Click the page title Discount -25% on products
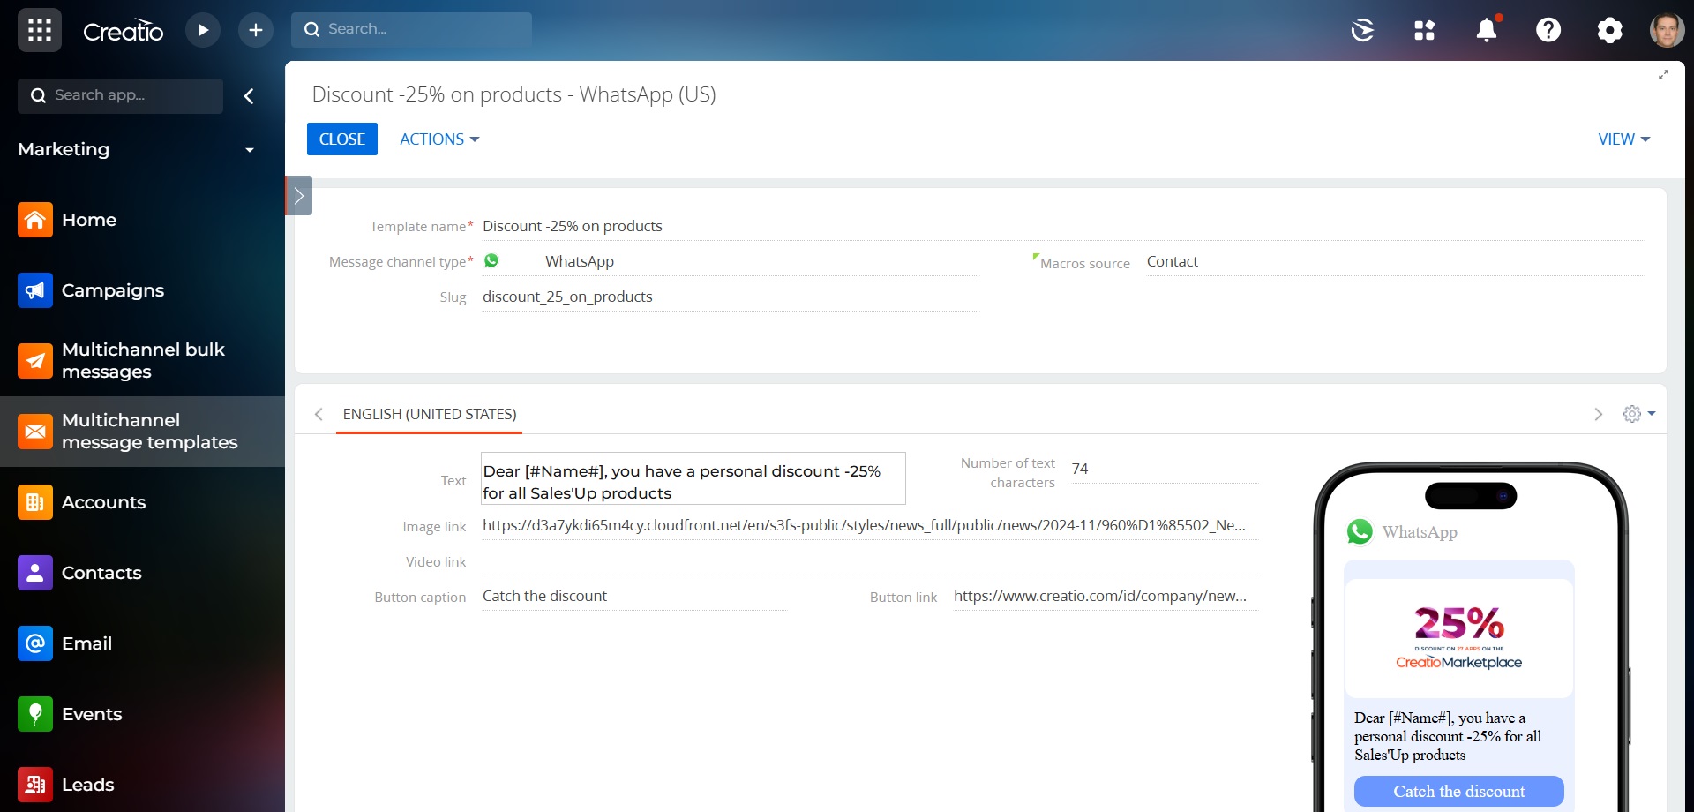 pyautogui.click(x=513, y=94)
